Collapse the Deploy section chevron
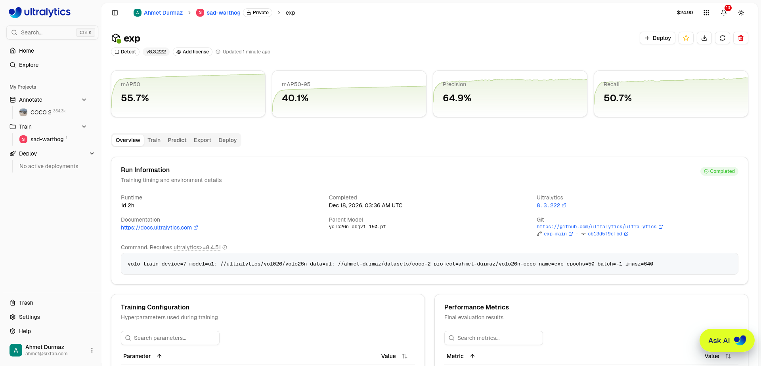This screenshot has height=366, width=761. tap(92, 154)
